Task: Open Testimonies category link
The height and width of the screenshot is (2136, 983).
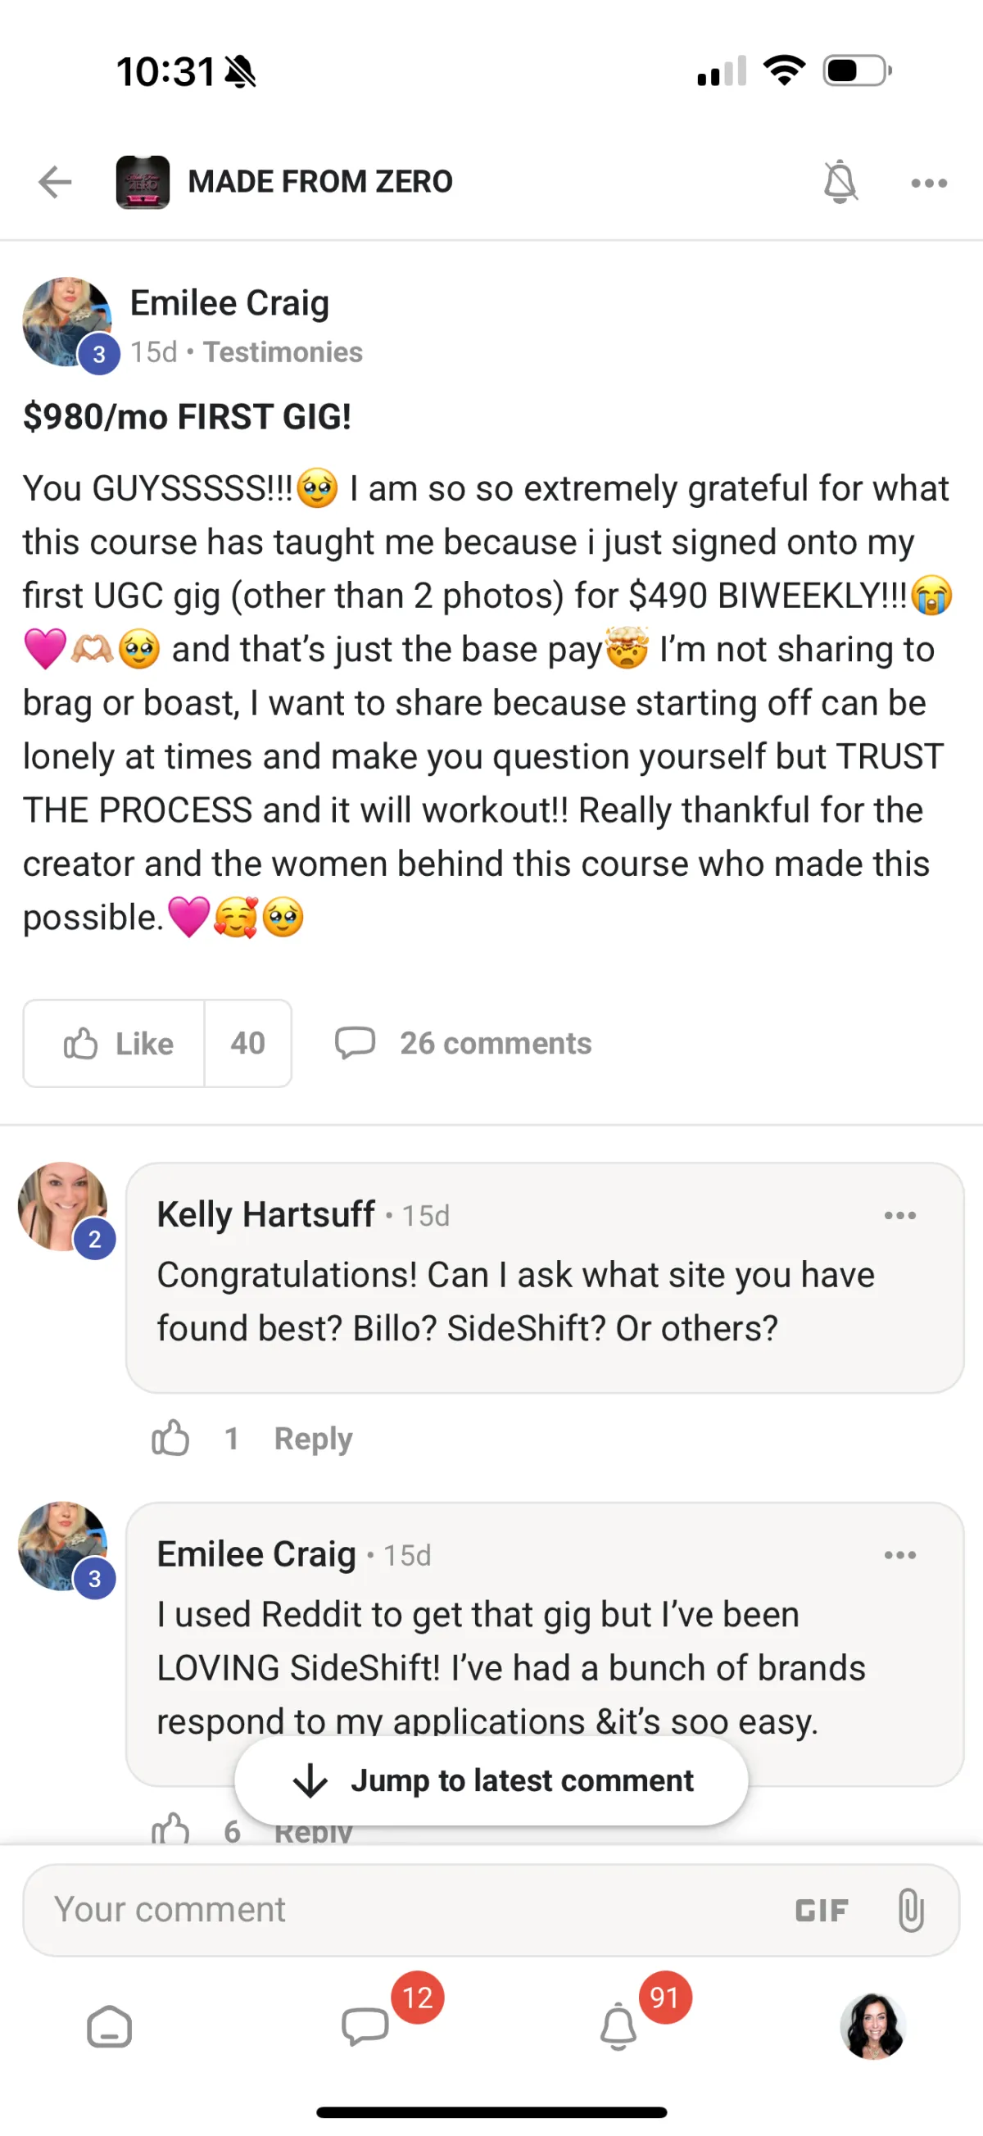Action: tap(283, 352)
